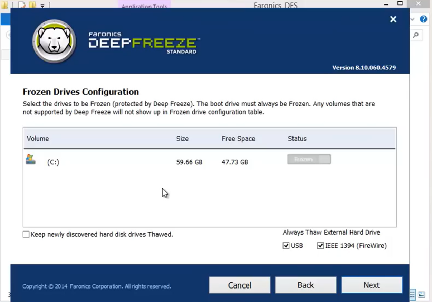Click the Frozen Drives Configuration heading

tap(81, 92)
